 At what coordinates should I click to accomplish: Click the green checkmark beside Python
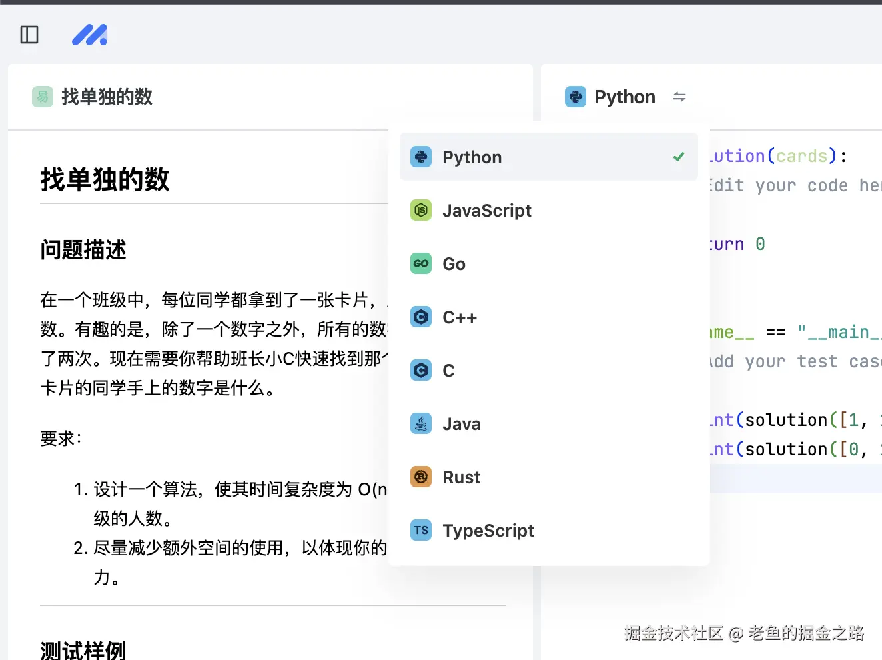pos(679,157)
